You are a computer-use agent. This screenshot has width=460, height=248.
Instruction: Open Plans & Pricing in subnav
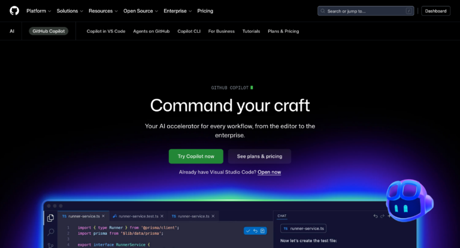[283, 31]
